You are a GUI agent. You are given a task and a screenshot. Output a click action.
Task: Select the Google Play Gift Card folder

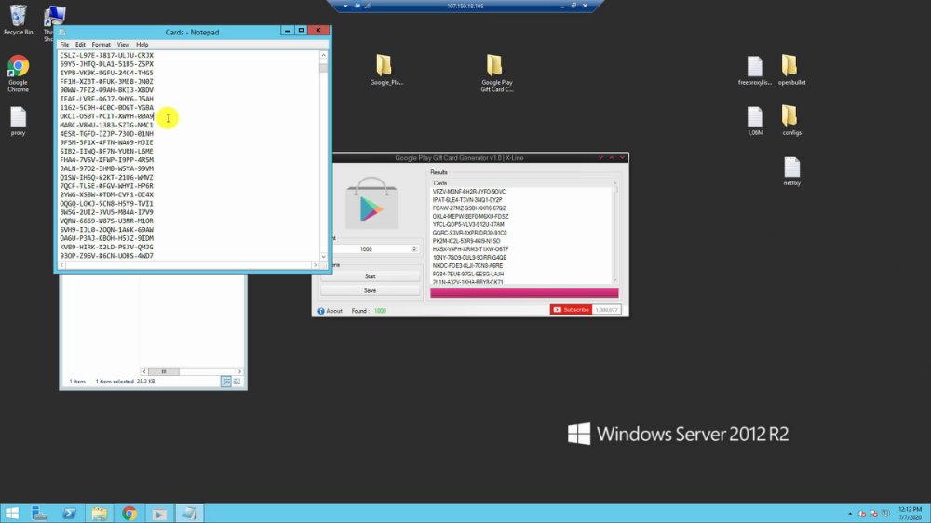pyautogui.click(x=496, y=74)
